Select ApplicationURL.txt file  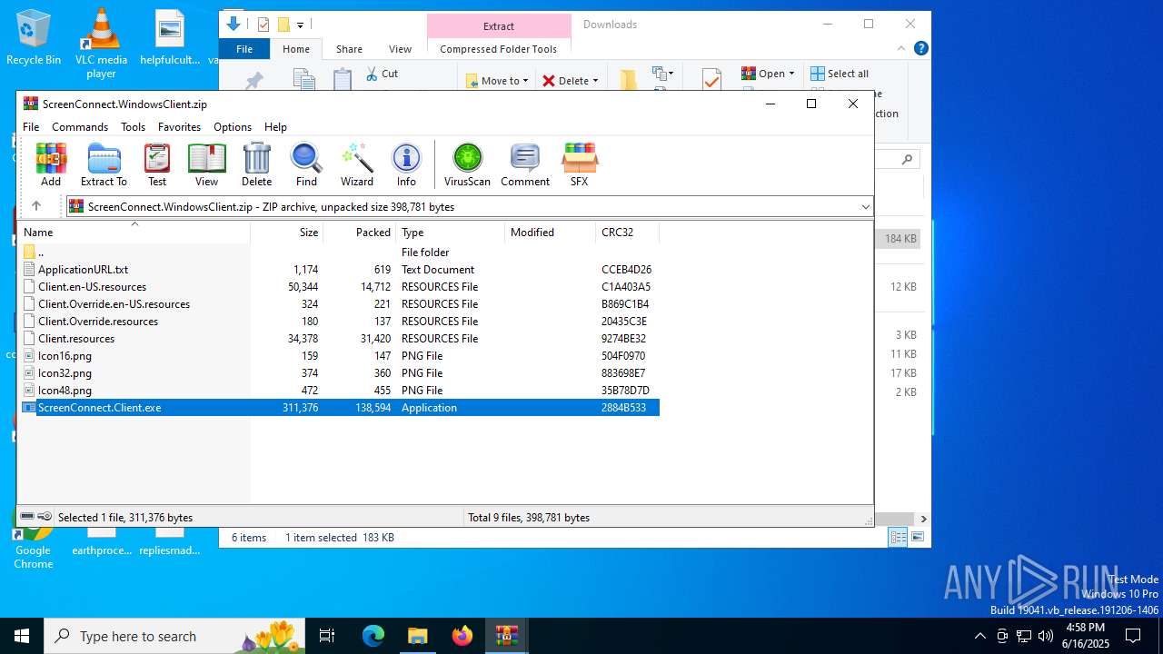[x=340, y=270]
